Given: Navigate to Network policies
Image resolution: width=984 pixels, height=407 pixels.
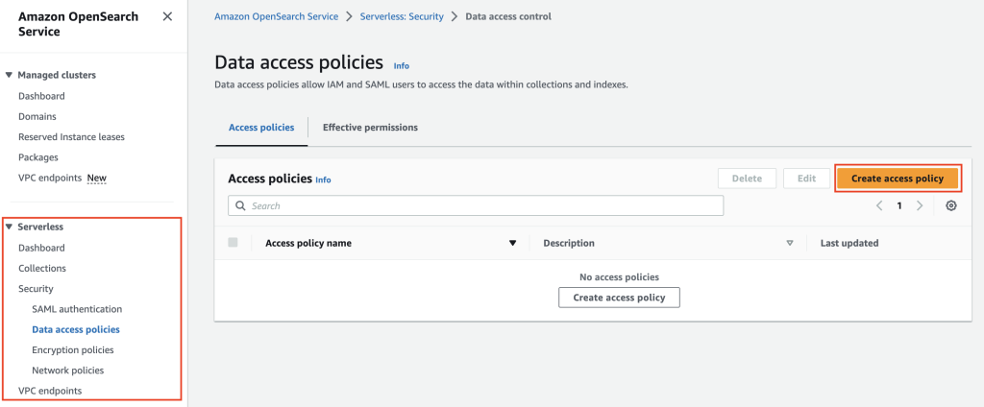Looking at the screenshot, I should point(68,370).
